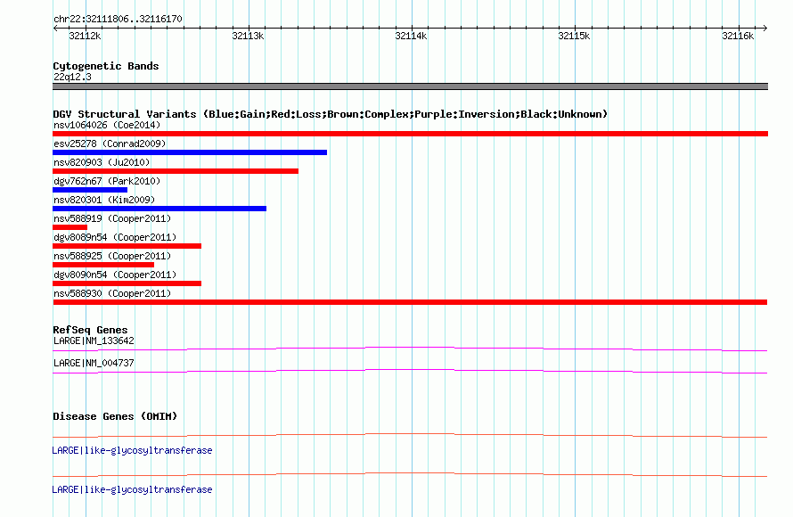Click the chr22:32111806..32116170 coordinate label
This screenshot has width=793, height=517.
click(118, 19)
